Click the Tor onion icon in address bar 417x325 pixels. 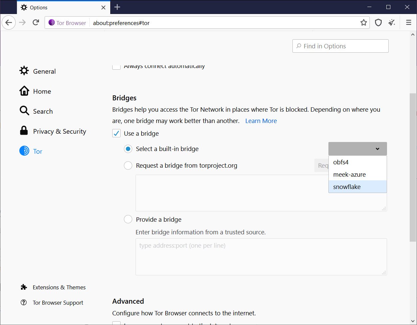pyautogui.click(x=52, y=23)
